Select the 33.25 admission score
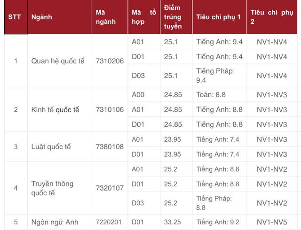Screen dimensions: 301x230 pos(173,222)
